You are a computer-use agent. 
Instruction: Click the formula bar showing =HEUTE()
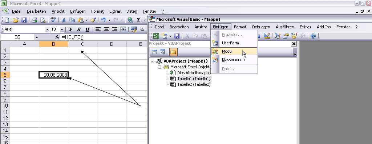[x=104, y=37]
